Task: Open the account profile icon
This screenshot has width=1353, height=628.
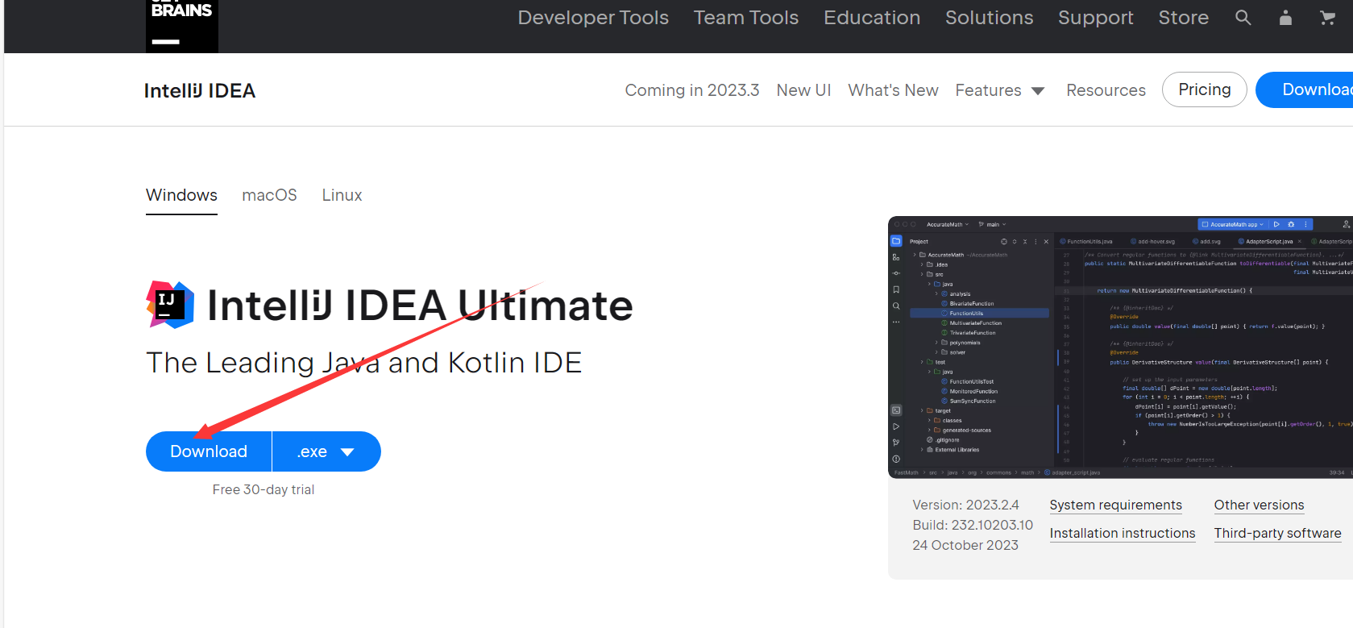Action: (1285, 18)
